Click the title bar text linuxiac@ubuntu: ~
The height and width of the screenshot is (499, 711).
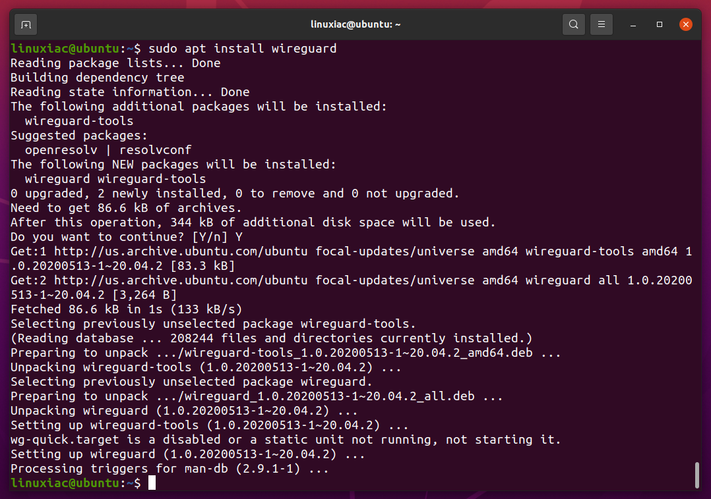pyautogui.click(x=355, y=25)
